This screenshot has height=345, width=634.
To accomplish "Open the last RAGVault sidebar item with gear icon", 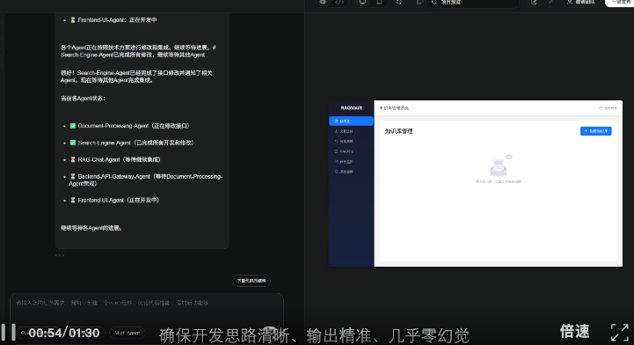I will (x=351, y=172).
